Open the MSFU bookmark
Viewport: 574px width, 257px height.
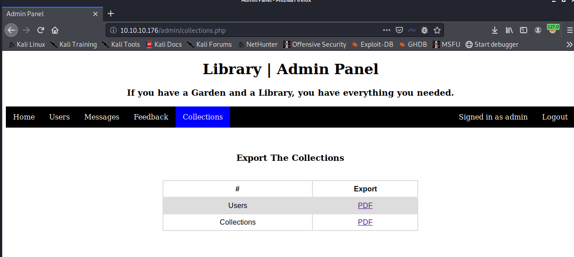[446, 44]
